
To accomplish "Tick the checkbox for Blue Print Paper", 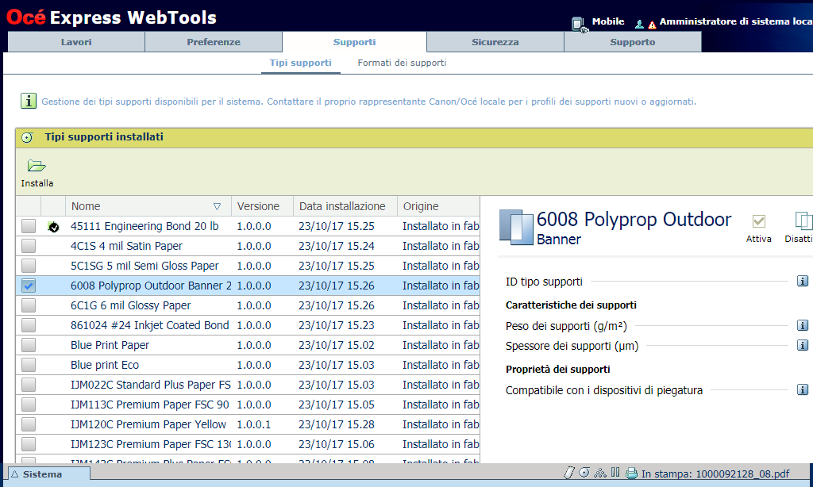I will point(29,345).
